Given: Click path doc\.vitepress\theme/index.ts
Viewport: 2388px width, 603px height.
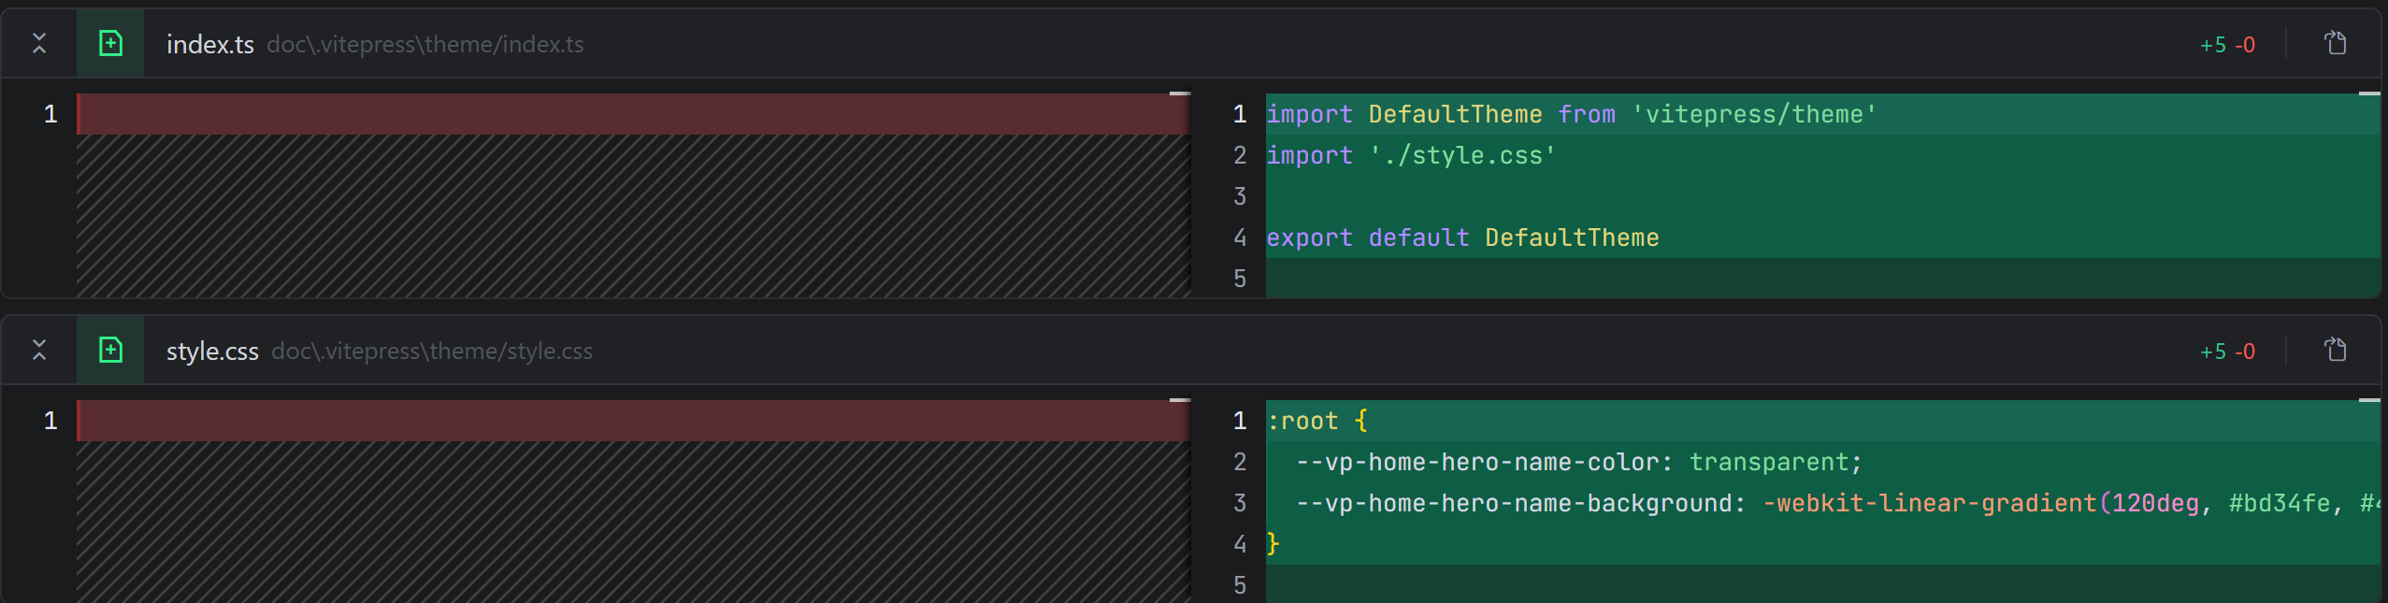Looking at the screenshot, I should 424,45.
